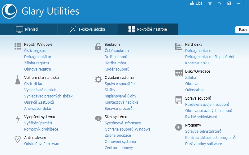Click the Ovládání systému gear icon
This screenshot has width=249, height=155.
pos(98,80)
